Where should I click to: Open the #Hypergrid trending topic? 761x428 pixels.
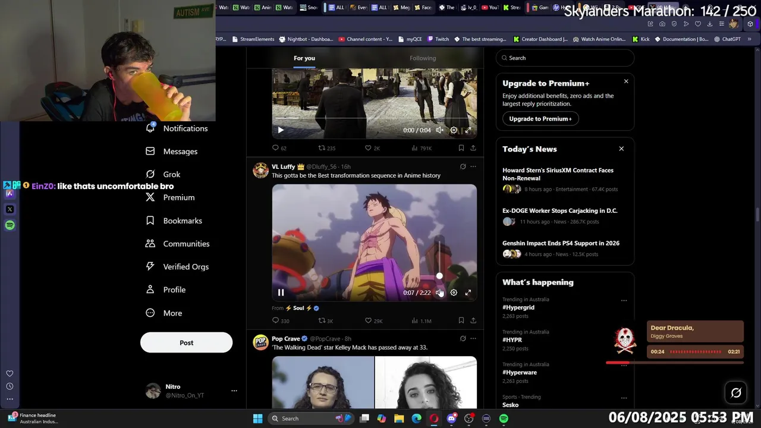tap(518, 307)
